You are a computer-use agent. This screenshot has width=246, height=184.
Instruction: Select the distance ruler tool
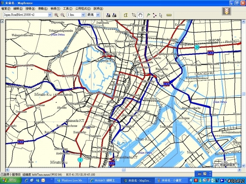(x=169, y=15)
